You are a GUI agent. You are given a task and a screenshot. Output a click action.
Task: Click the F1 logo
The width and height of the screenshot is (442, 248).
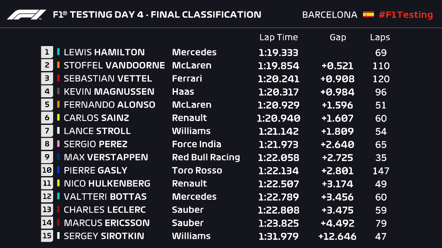click(x=26, y=15)
